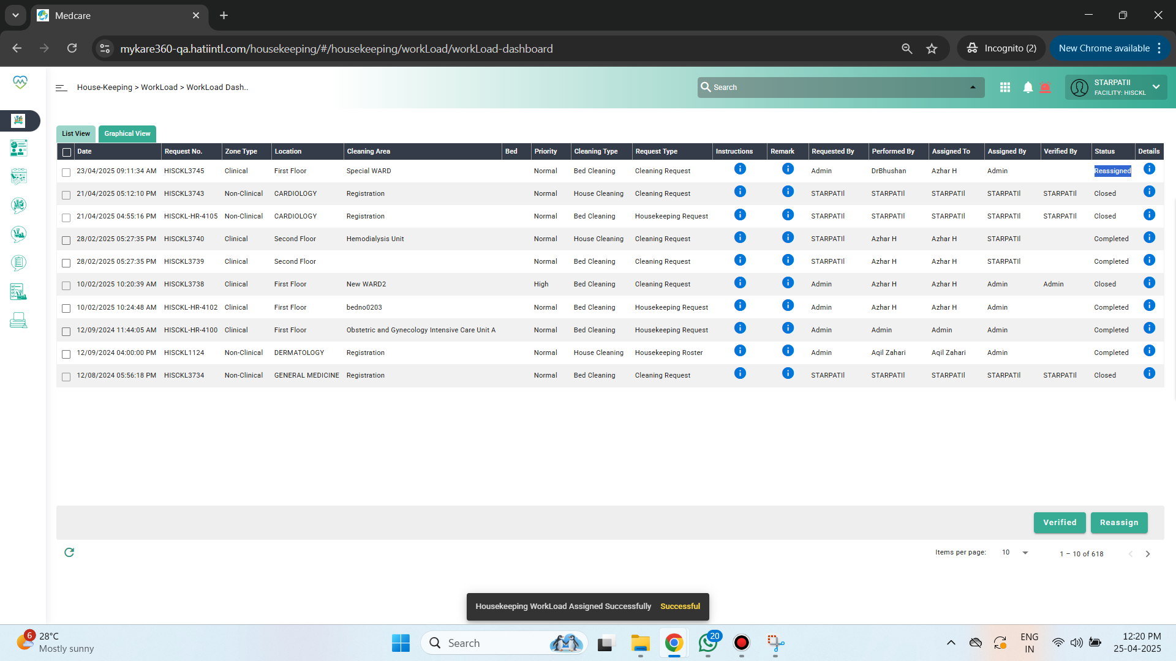Open the second sidebar module icon
1176x661 pixels.
[x=18, y=148]
